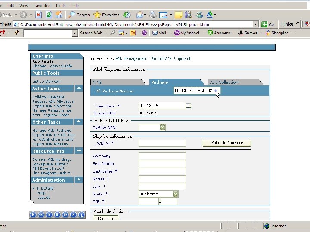
Task: Open Change Personal Info link
Action: tap(52, 66)
